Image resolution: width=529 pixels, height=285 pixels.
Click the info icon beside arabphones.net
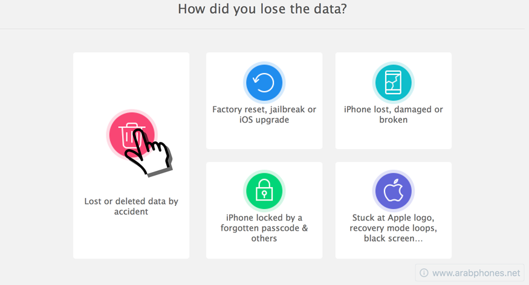tap(424, 273)
